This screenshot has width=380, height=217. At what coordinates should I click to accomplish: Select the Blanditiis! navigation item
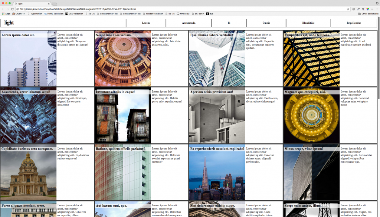click(x=308, y=23)
